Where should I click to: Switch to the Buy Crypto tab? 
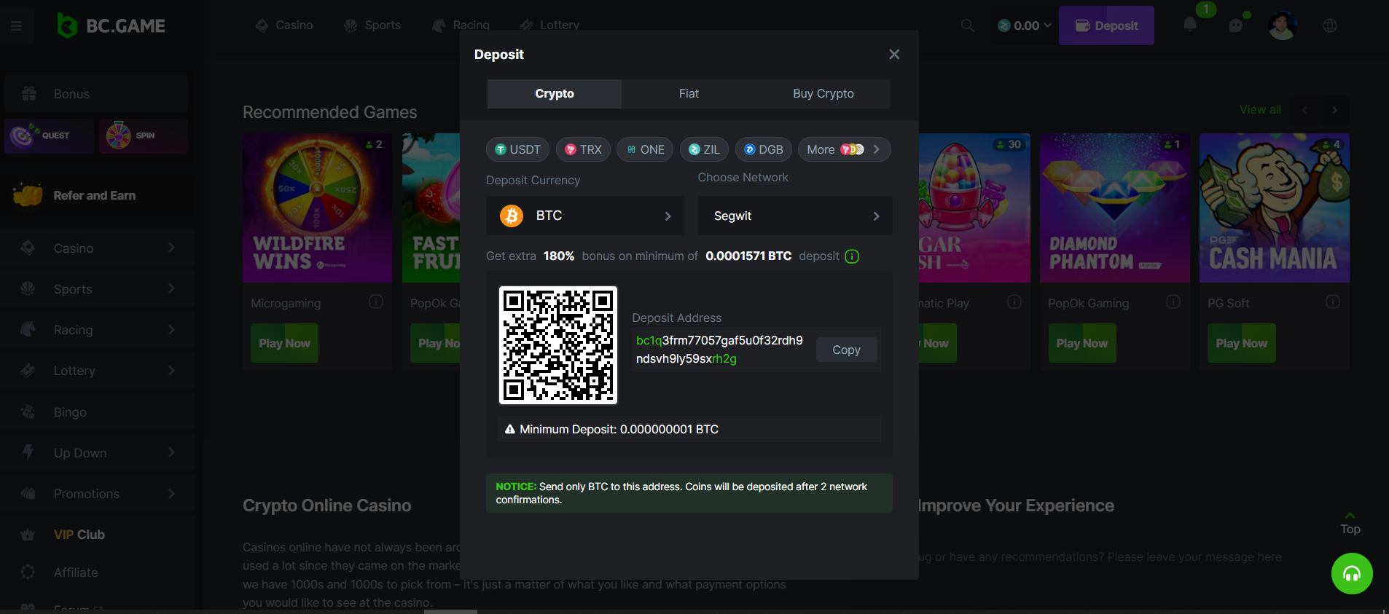click(823, 94)
